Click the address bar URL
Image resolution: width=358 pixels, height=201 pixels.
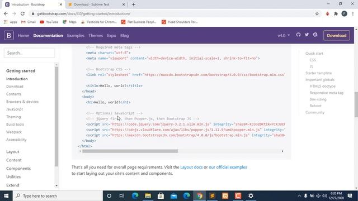click(x=83, y=13)
